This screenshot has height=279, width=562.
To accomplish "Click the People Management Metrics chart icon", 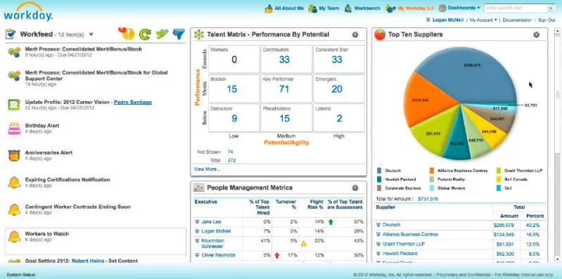I will click(198, 188).
